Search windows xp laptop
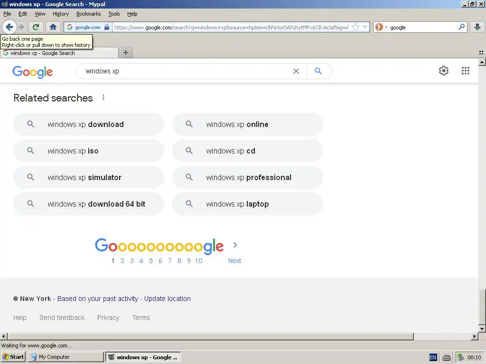This screenshot has height=364, width=486. coord(247,204)
